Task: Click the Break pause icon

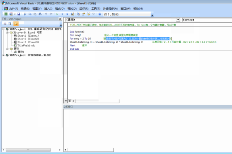Action: (x=62, y=14)
